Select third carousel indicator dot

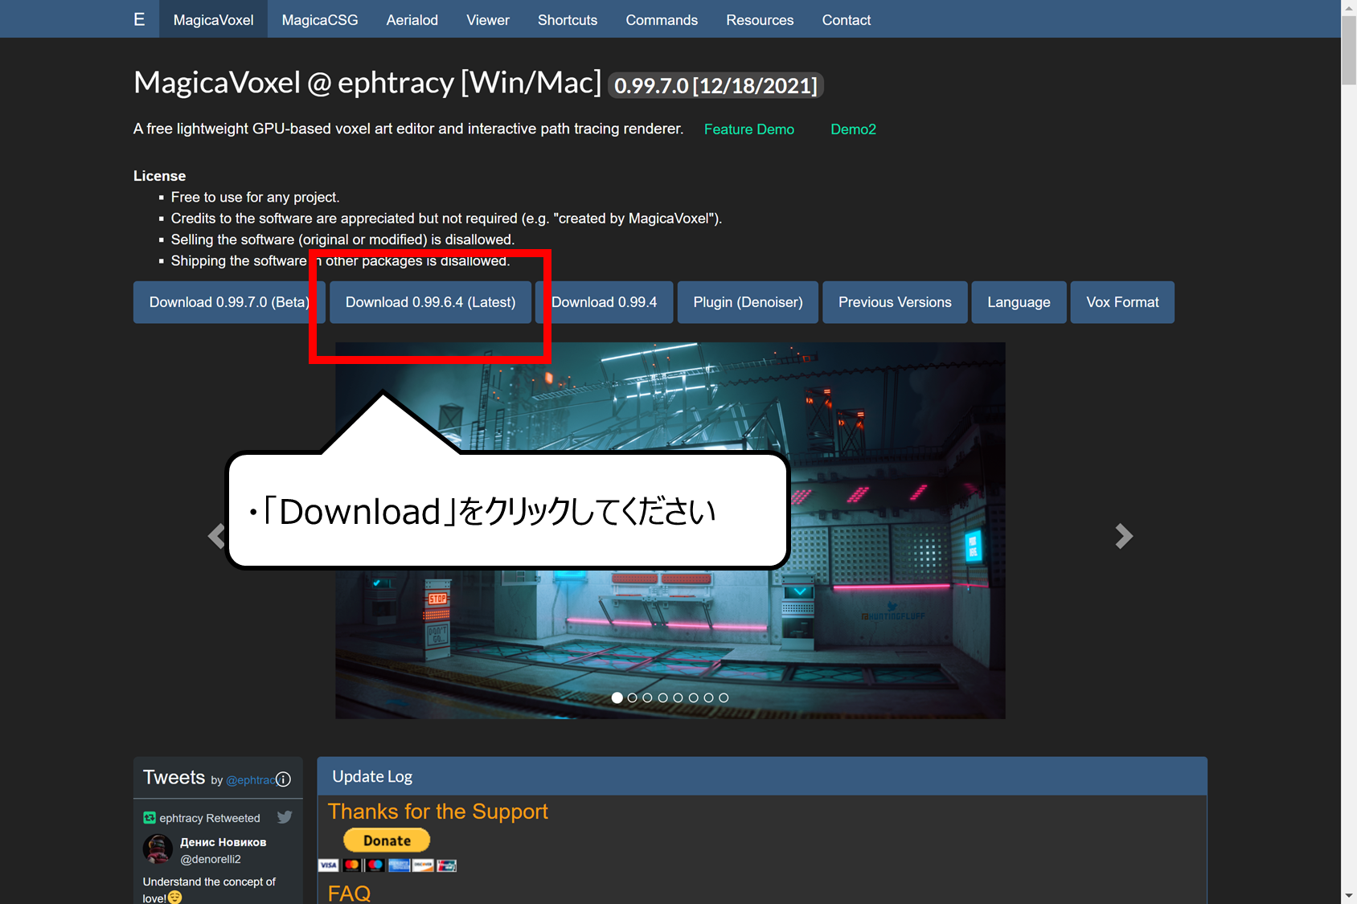pyautogui.click(x=647, y=697)
